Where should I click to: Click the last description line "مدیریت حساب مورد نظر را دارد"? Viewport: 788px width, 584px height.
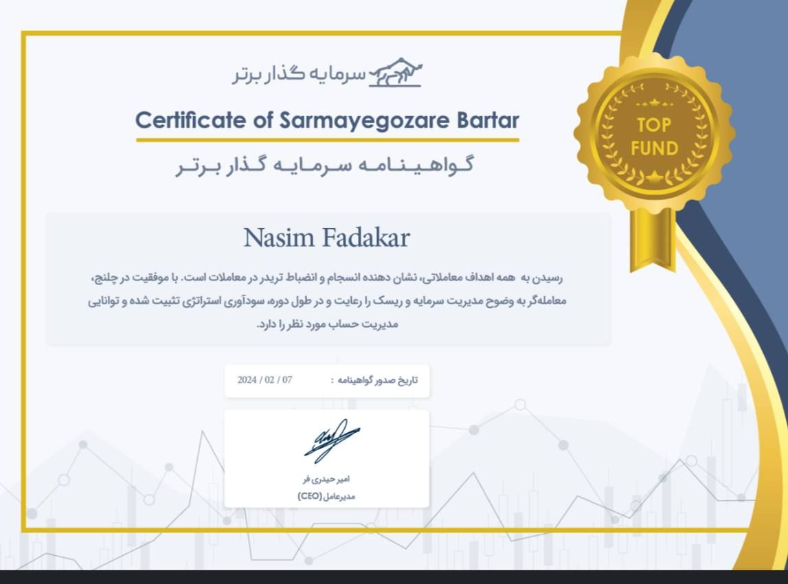(x=328, y=324)
